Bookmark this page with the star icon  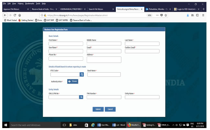pos(166,15)
